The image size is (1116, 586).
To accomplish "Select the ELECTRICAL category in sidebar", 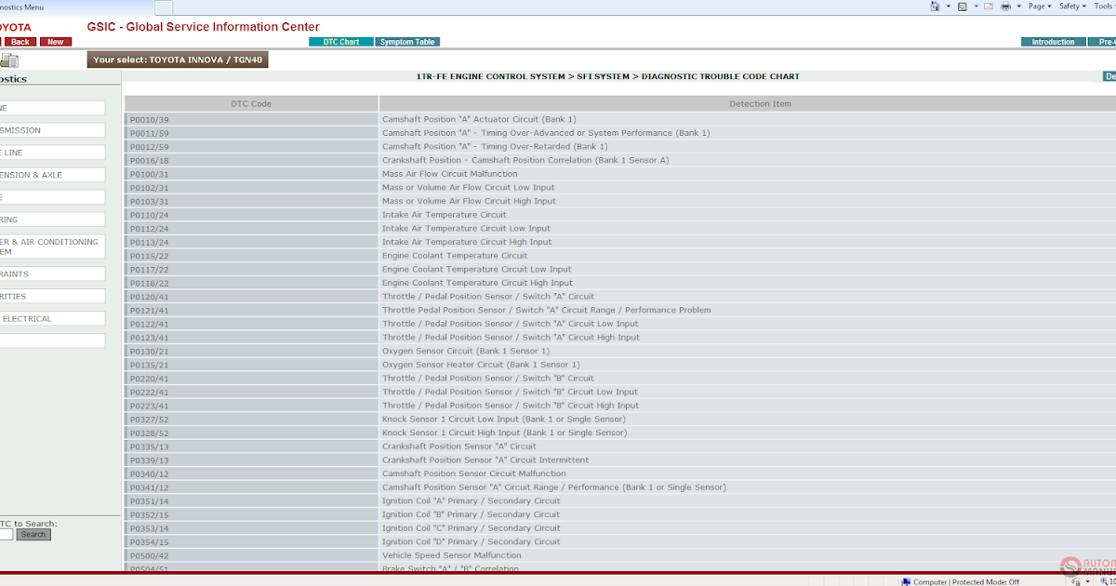I will click(x=52, y=318).
